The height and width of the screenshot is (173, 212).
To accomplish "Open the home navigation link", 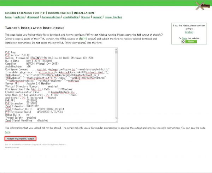I will [8, 17].
